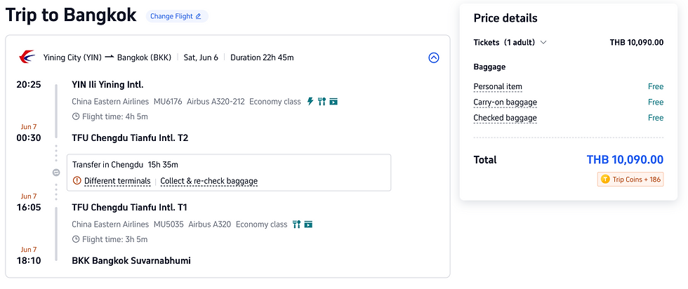The image size is (688, 289).
Task: Click the Trip Coins coin icon
Action: click(x=605, y=180)
